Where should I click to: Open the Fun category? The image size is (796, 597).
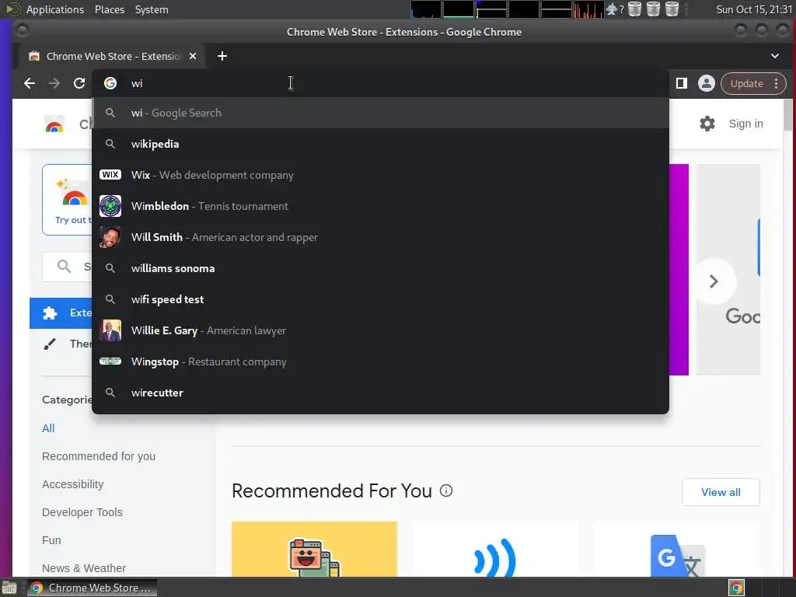tap(51, 539)
